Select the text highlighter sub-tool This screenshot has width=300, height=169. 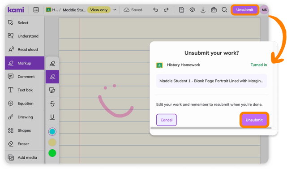52,63
